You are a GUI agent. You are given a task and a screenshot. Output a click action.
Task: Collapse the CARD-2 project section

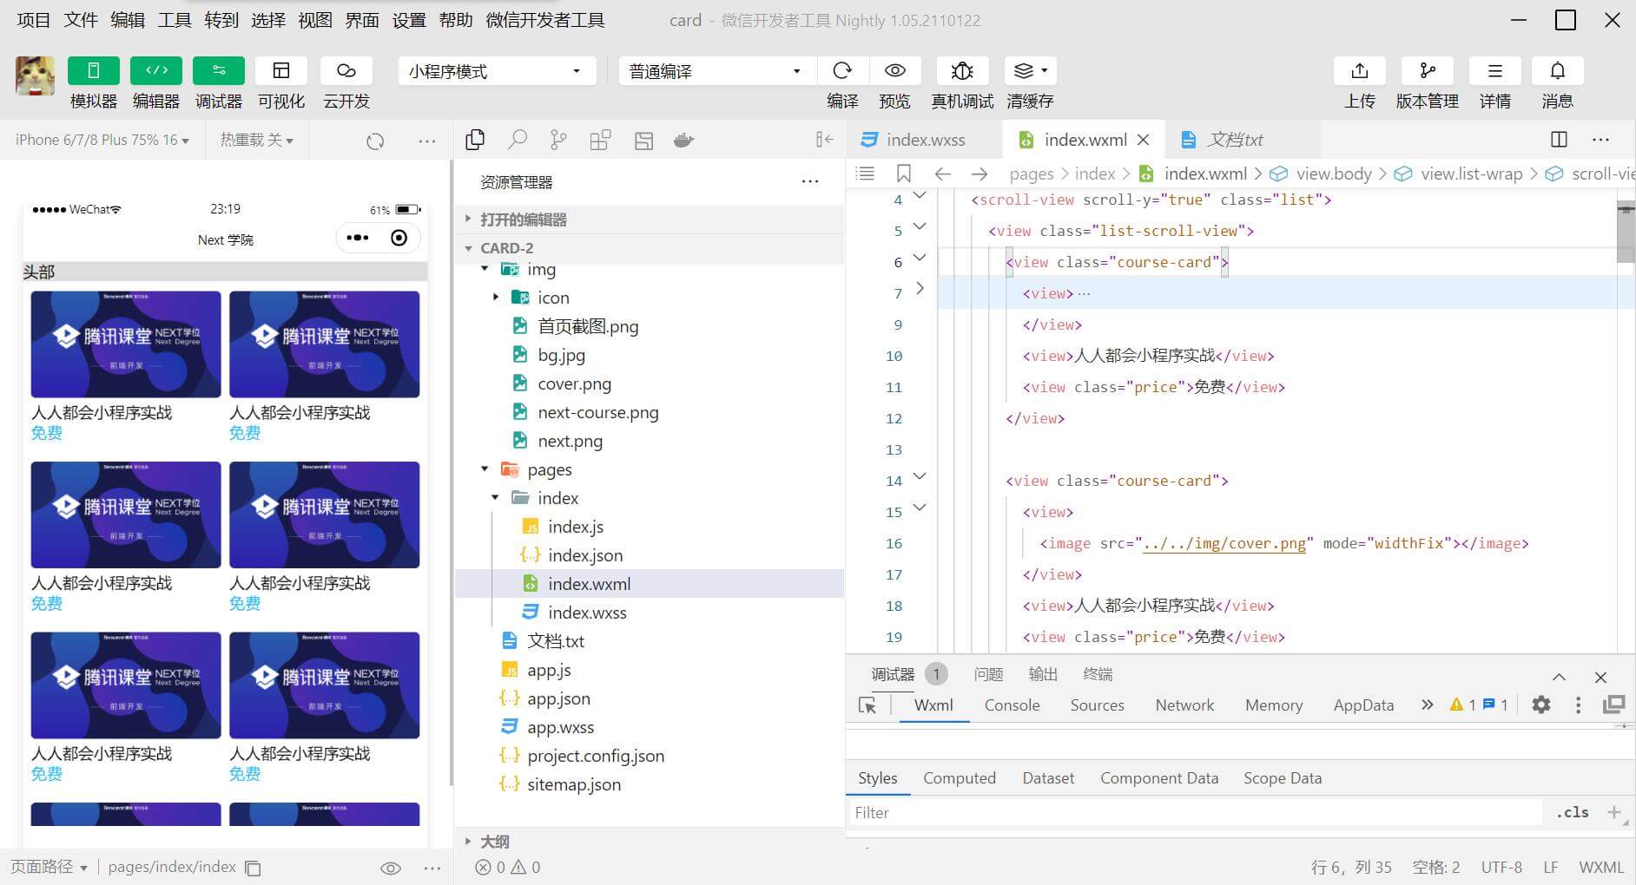(x=650, y=248)
